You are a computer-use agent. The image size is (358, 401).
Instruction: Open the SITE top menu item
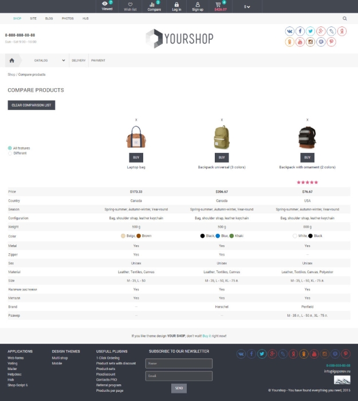point(33,18)
